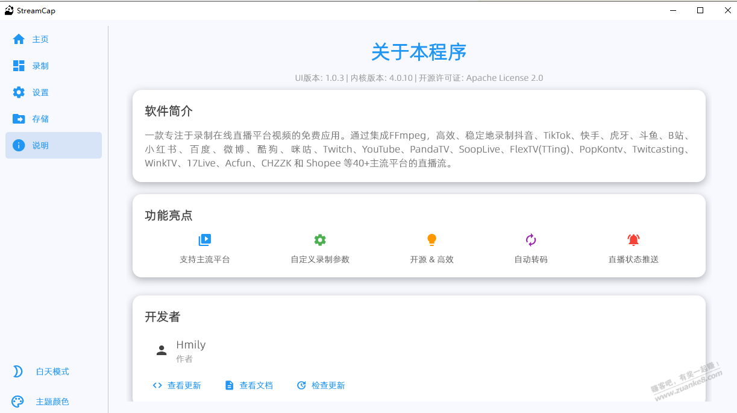Click the 自定义录制参数 label
Screen dimensions: 737x413
tap(320, 260)
